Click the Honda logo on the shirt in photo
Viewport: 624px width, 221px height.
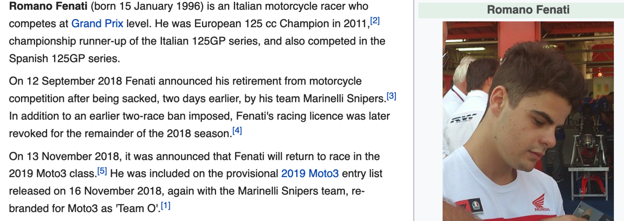click(541, 203)
